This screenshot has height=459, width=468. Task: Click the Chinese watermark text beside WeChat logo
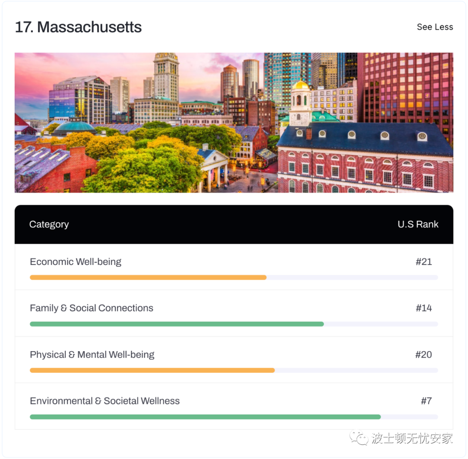(412, 438)
